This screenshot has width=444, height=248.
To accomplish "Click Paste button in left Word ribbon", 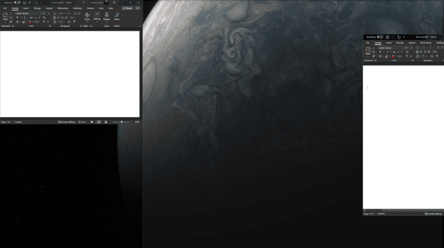I will [x=5, y=17].
